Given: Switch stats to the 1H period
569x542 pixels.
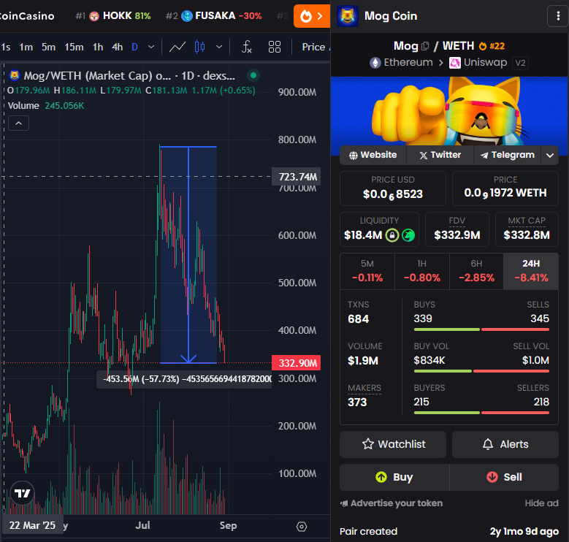Looking at the screenshot, I should 421,271.
